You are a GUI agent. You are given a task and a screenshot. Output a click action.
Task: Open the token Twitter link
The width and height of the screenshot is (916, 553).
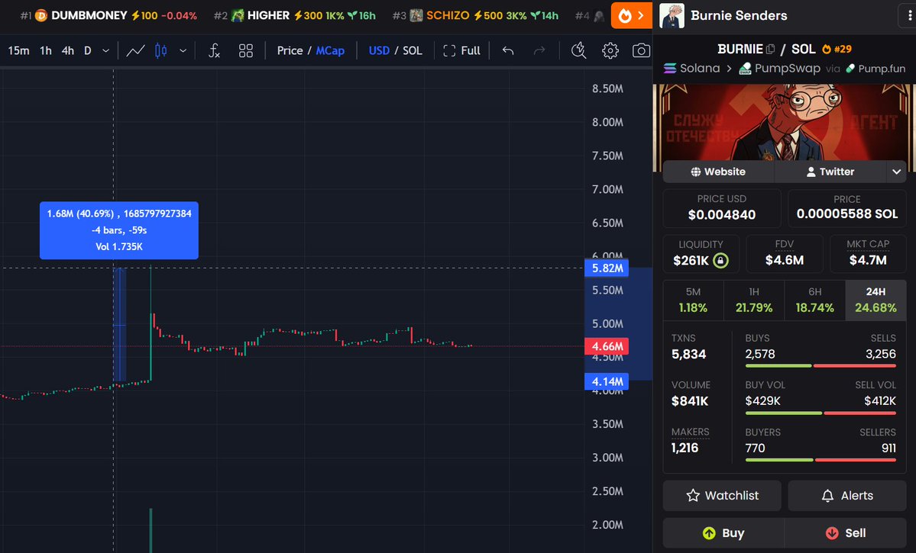[830, 172]
